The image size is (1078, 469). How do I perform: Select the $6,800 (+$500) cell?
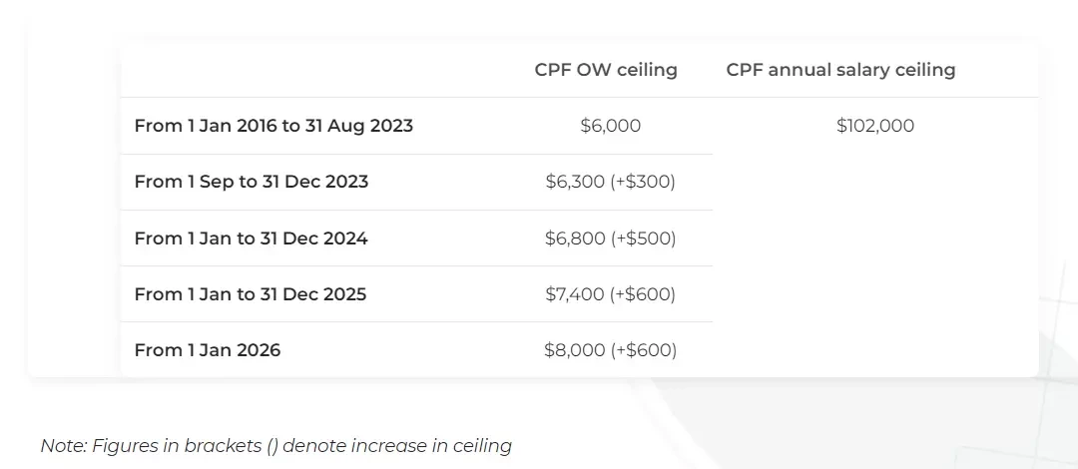(611, 237)
